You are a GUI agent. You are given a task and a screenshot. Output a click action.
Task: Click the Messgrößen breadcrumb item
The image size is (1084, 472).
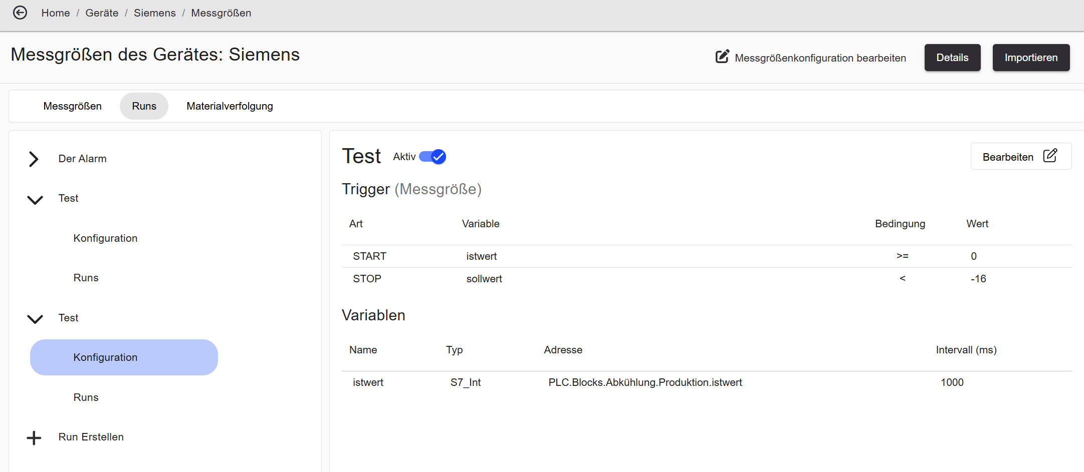(221, 13)
